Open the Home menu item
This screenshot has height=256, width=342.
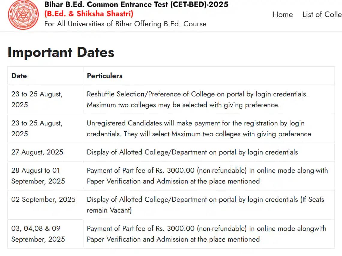coord(283,15)
